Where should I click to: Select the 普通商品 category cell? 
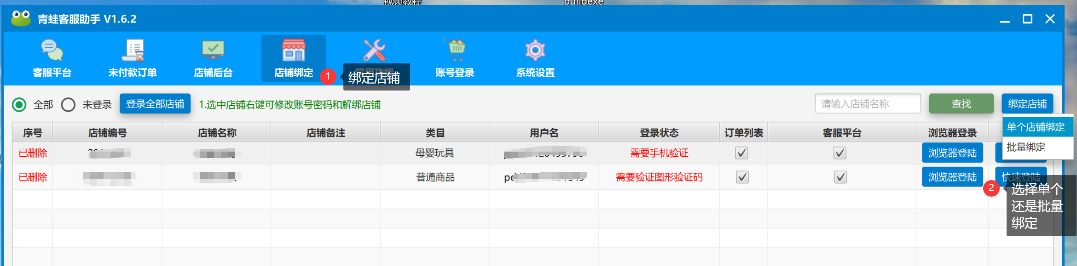[435, 177]
